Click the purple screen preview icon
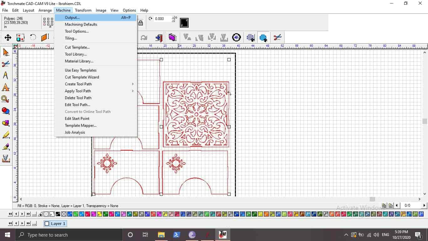Image resolution: width=428 pixels, height=241 pixels. (x=172, y=38)
